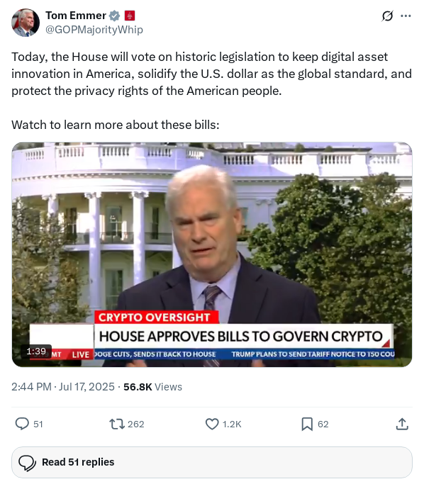The width and height of the screenshot is (424, 484).
Task: Click the chat bubbles icon in replies button
Action: [x=27, y=463]
